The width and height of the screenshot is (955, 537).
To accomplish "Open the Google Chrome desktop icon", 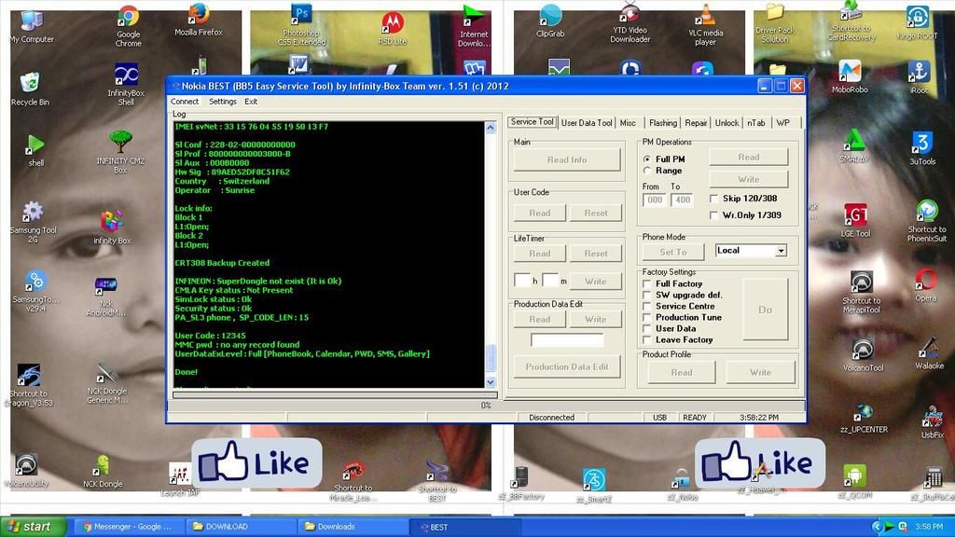I will 128,18.
